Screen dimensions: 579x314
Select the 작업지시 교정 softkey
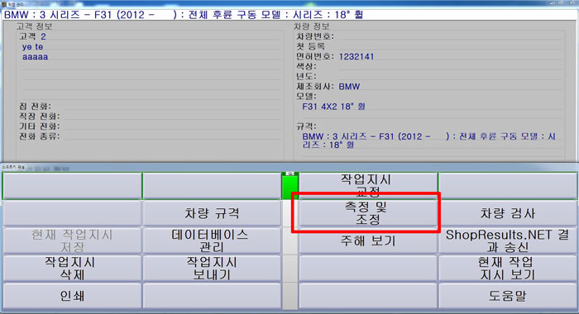(x=368, y=186)
